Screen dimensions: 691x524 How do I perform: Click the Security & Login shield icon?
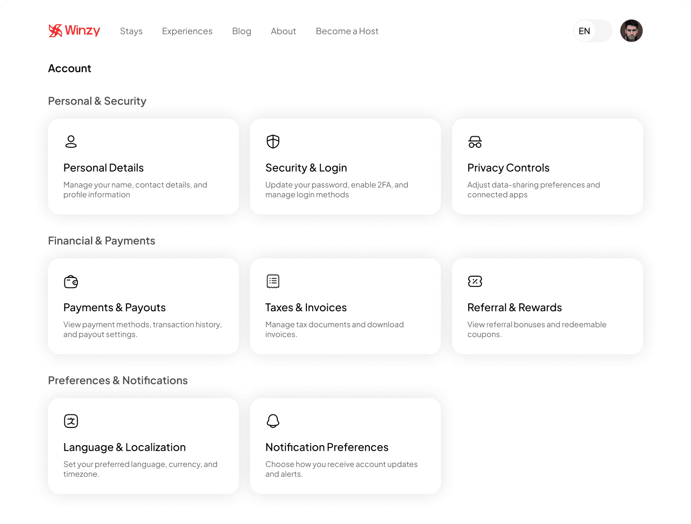click(273, 141)
